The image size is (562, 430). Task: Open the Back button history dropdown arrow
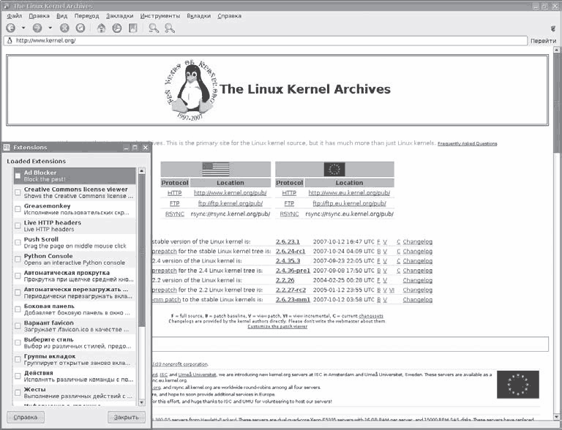(x=22, y=29)
